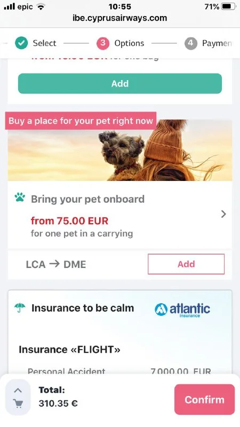Open the Options step label
This screenshot has width=240, height=427.
click(x=129, y=43)
